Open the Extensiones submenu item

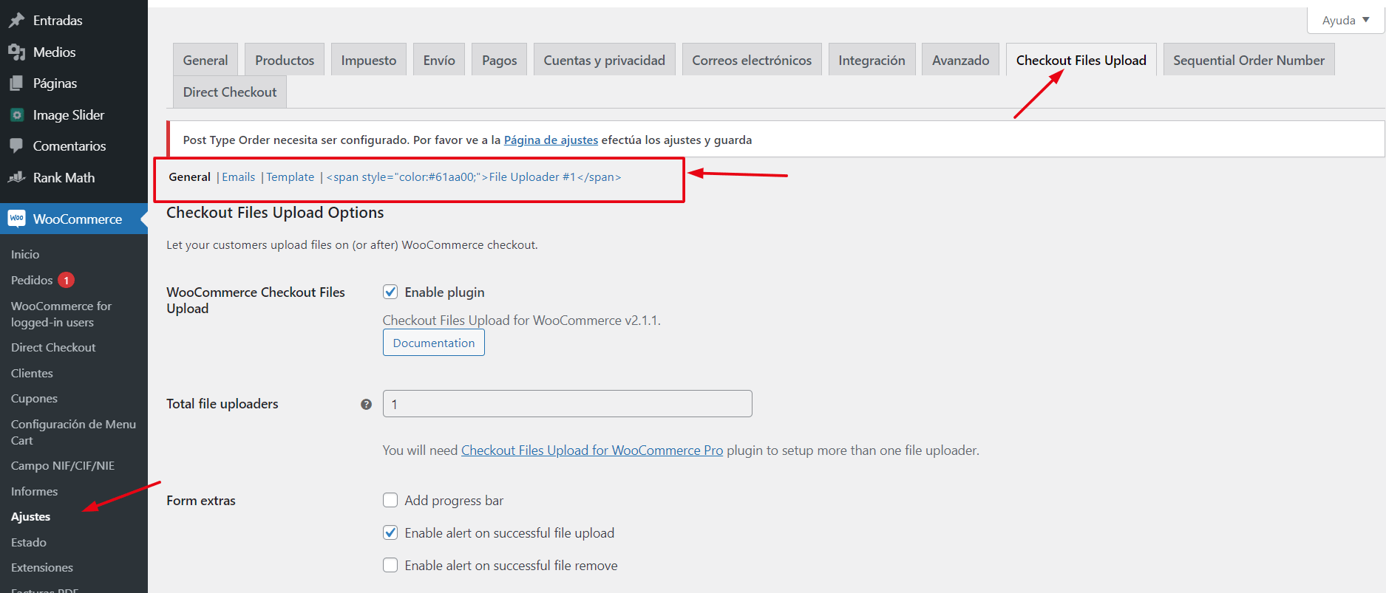[x=42, y=567]
